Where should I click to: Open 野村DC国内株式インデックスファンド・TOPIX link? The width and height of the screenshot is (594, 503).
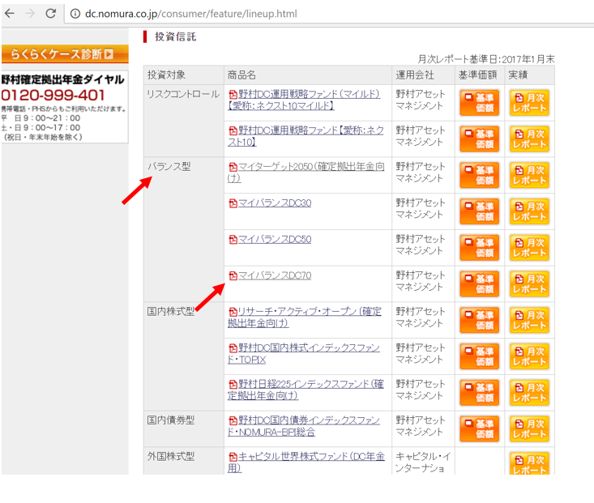[x=304, y=353]
